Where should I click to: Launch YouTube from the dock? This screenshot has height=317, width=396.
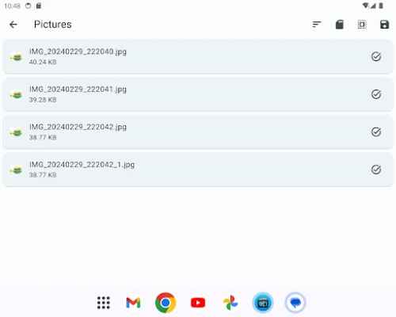[198, 303]
